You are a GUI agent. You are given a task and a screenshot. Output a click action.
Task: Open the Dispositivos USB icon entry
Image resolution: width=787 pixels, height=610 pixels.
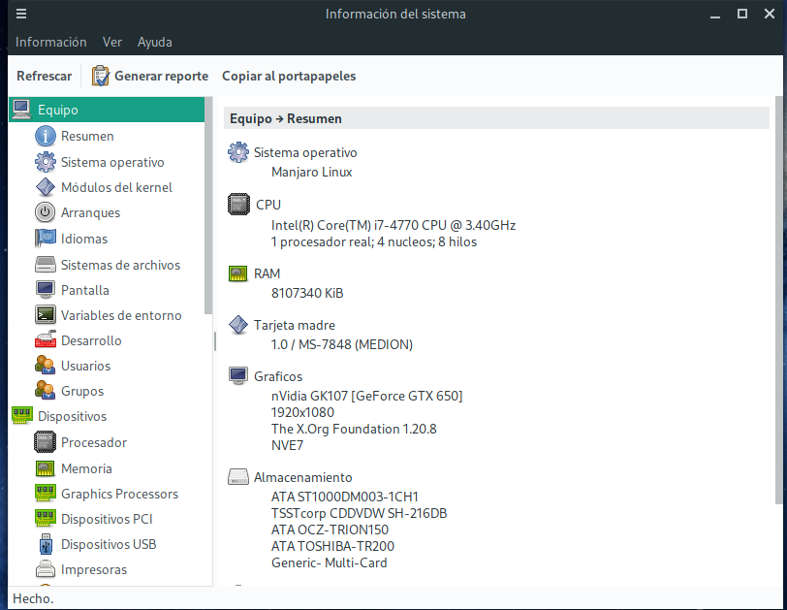tap(46, 544)
